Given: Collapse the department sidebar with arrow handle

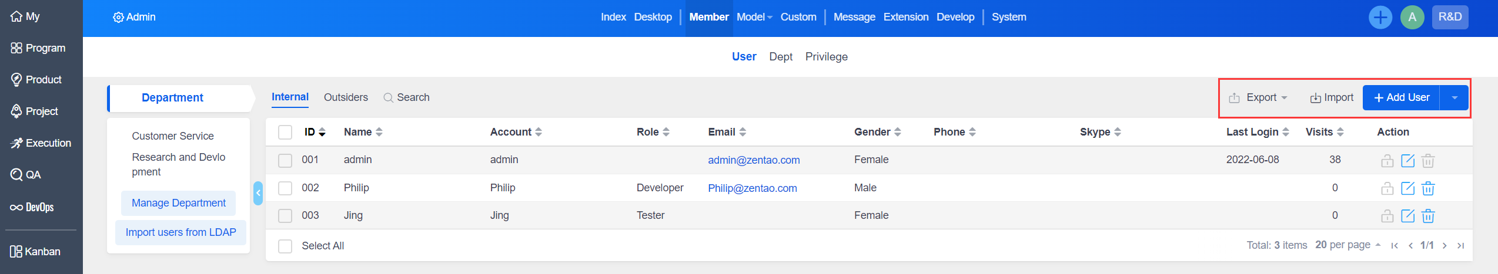Looking at the screenshot, I should (x=258, y=193).
